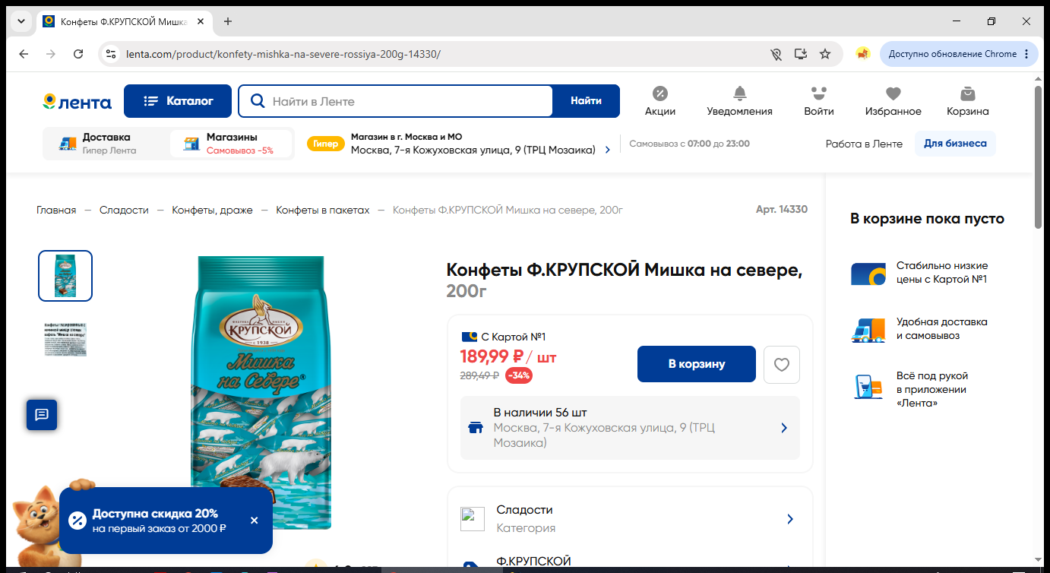1050x573 pixels.
Task: View site information icon in the address bar
Action: (111, 54)
